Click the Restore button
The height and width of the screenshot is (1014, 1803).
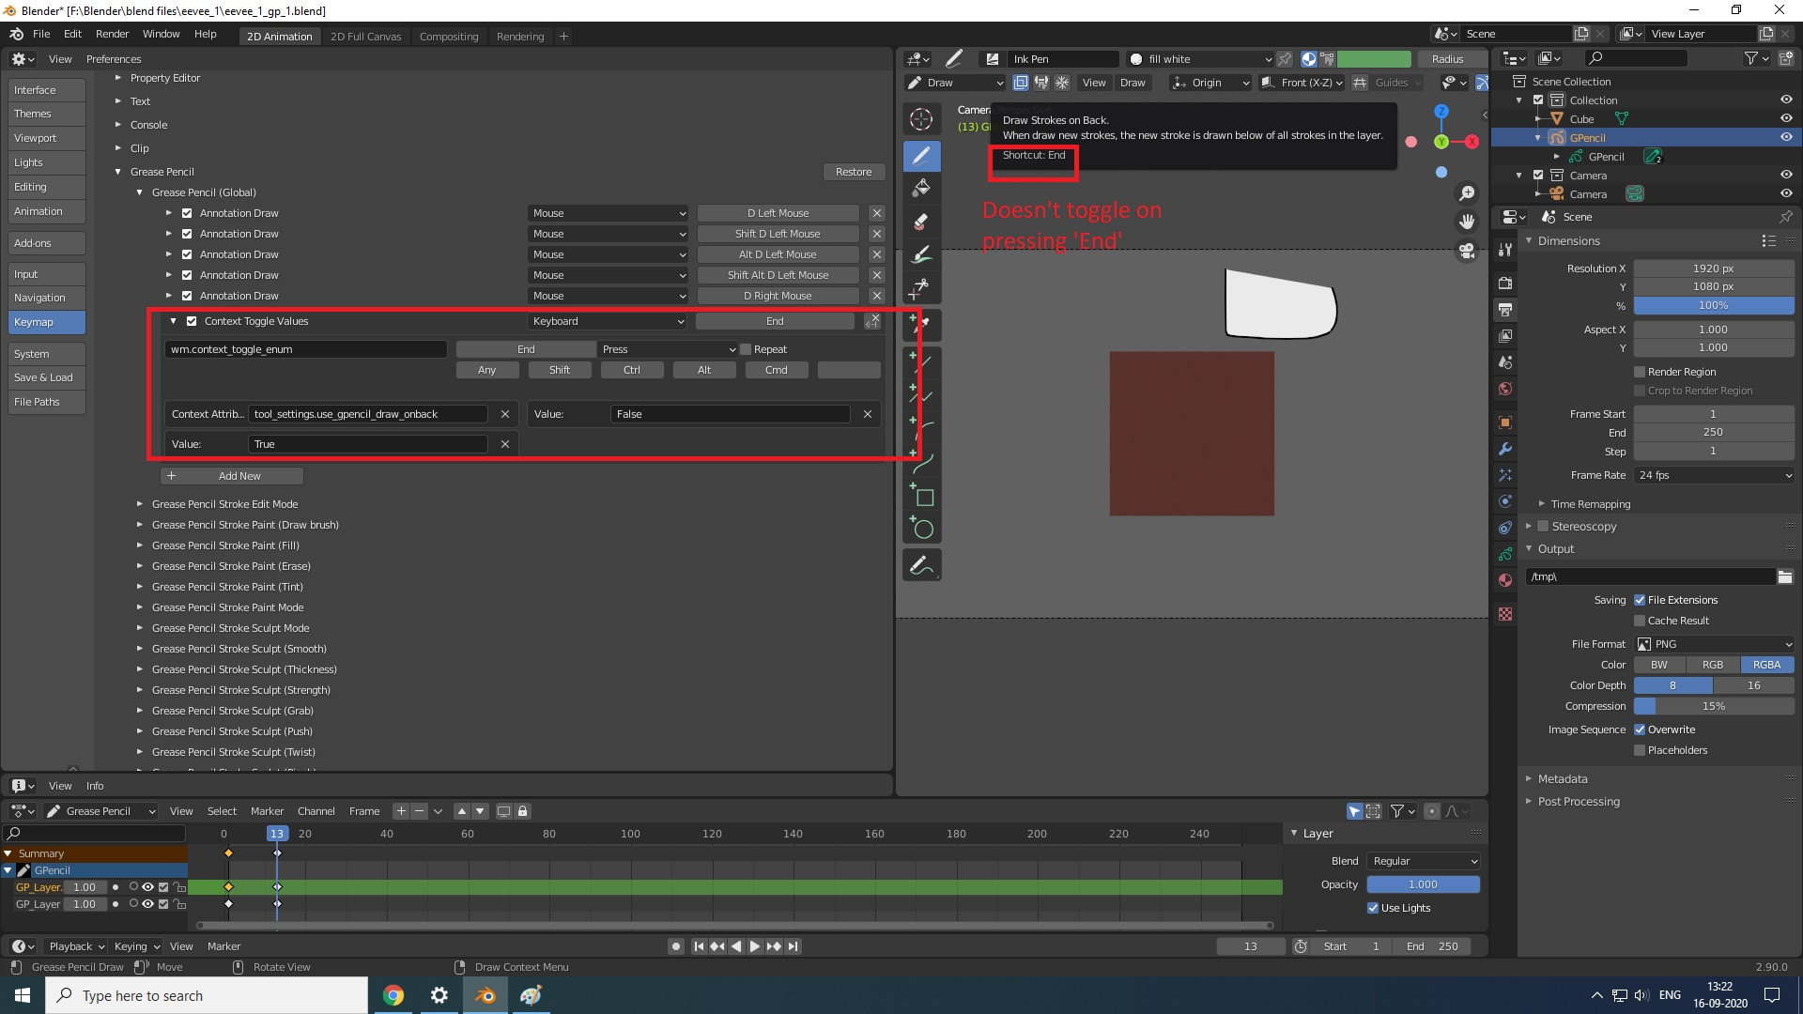pyautogui.click(x=854, y=171)
